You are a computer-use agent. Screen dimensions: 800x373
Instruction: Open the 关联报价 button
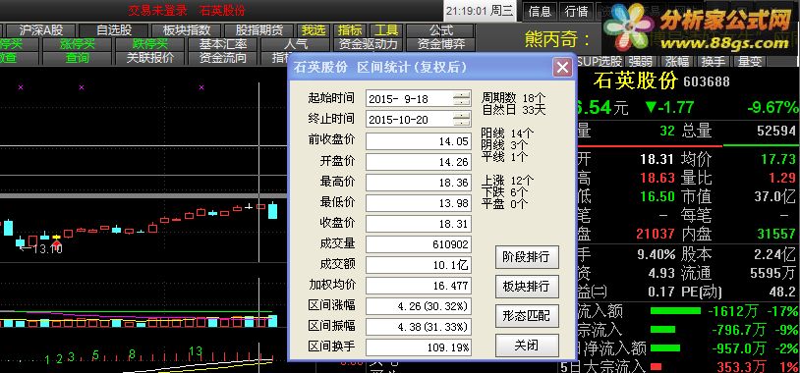tap(150, 58)
